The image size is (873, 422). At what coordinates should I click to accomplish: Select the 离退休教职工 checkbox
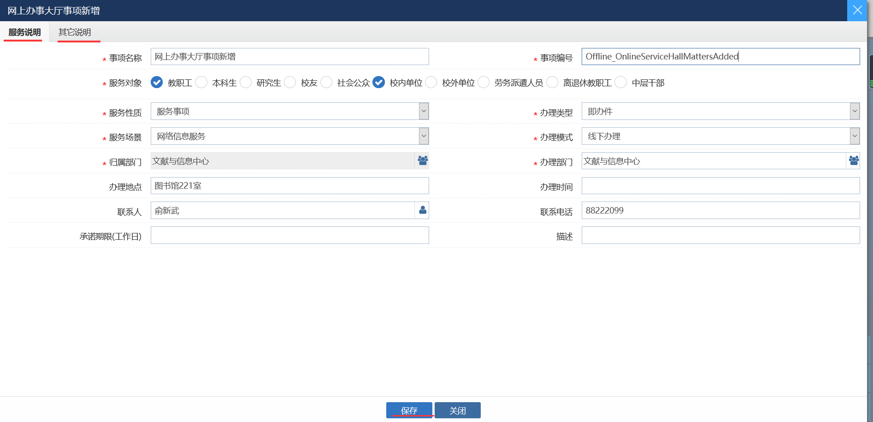(x=552, y=82)
